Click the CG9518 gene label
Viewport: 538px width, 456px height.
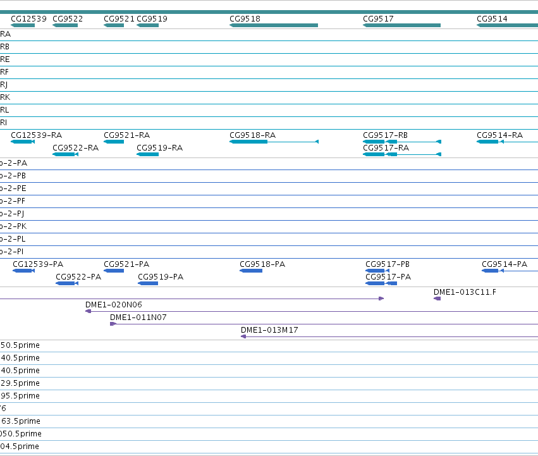point(245,19)
